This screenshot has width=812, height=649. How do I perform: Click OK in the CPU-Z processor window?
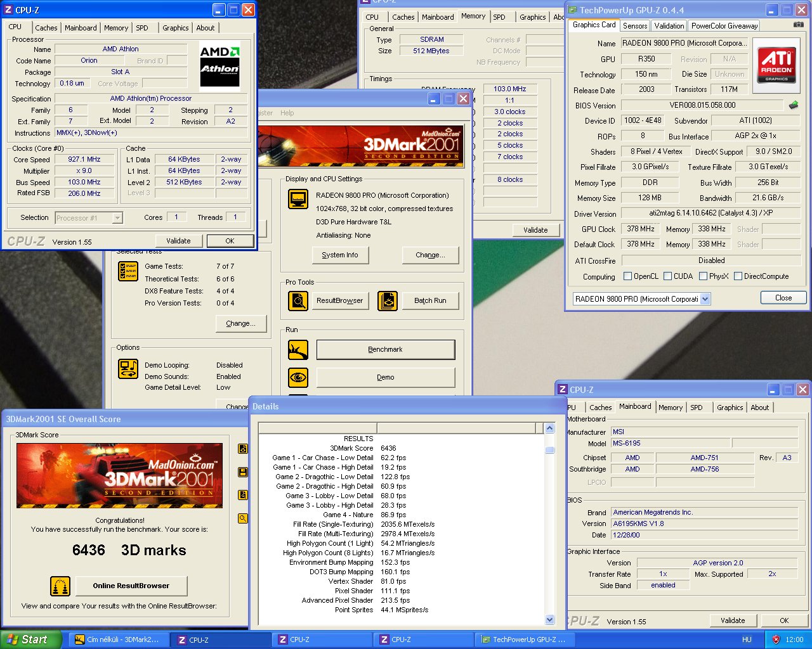tap(230, 241)
